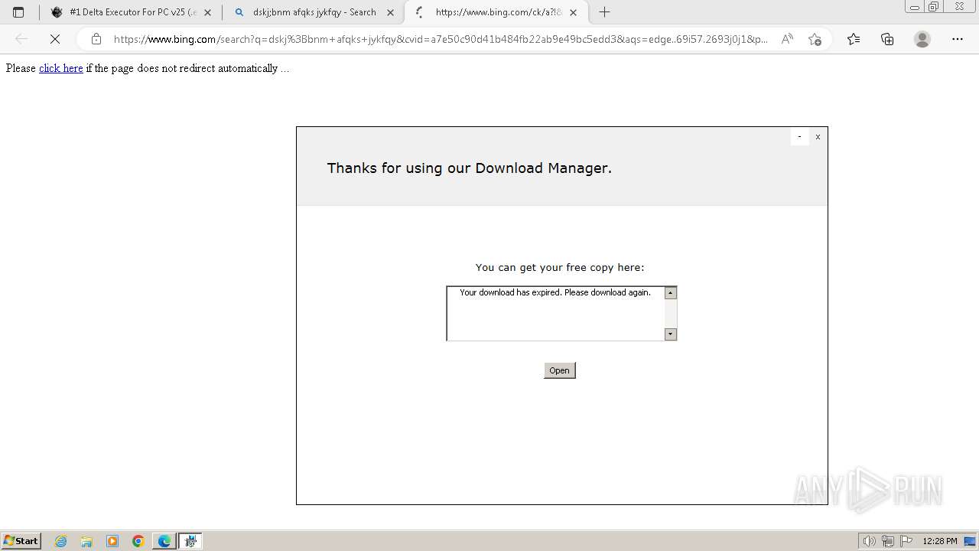Close the bing.com/ck tab

coord(573,12)
